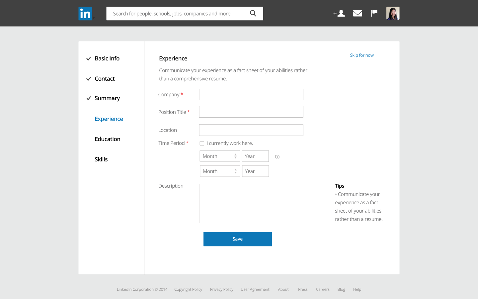The image size is (478, 299).
Task: Open the end Month dropdown
Action: (x=220, y=171)
